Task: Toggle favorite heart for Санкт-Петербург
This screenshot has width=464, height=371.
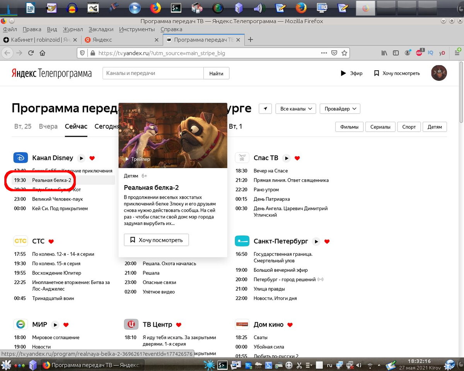Action: (x=327, y=242)
